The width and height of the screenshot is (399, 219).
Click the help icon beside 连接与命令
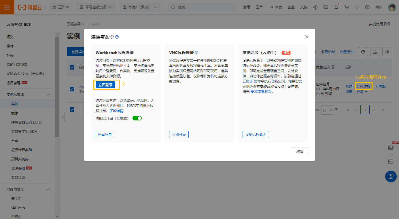click(x=117, y=37)
